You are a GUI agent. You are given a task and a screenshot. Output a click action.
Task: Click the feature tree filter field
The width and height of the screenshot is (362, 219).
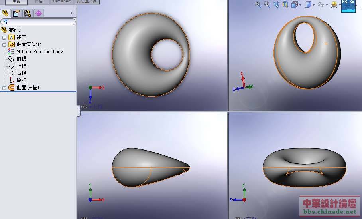(38, 22)
